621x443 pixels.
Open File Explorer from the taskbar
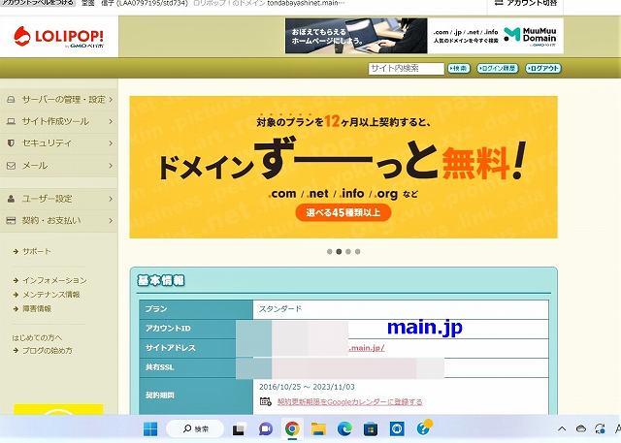pos(317,428)
